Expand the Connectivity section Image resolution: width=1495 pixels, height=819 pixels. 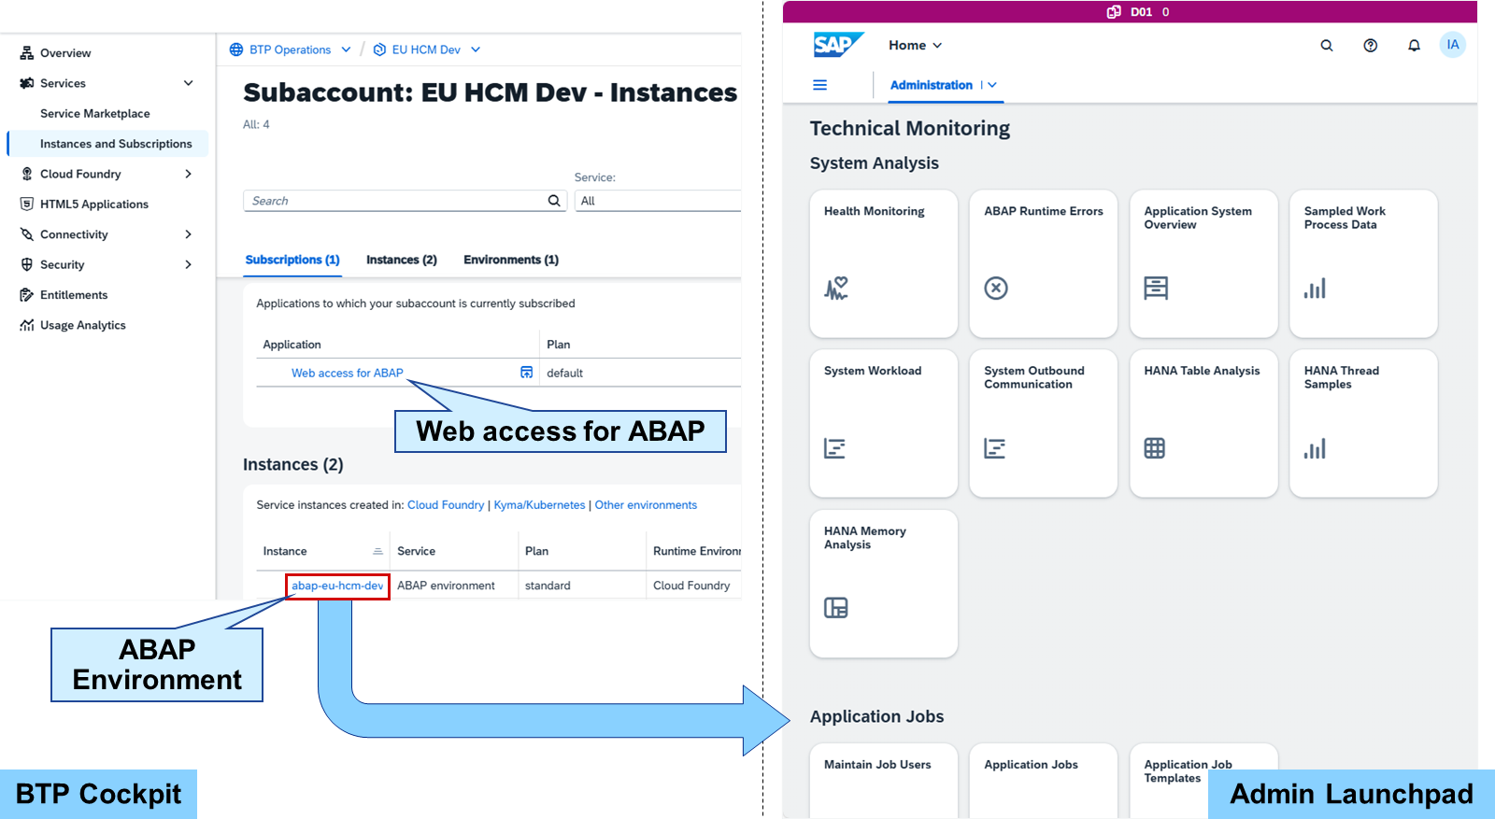click(x=189, y=234)
